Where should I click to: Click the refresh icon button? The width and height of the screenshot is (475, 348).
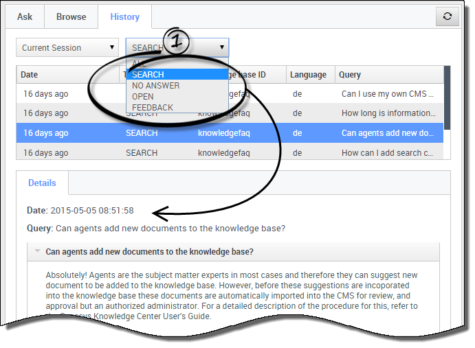tap(448, 16)
